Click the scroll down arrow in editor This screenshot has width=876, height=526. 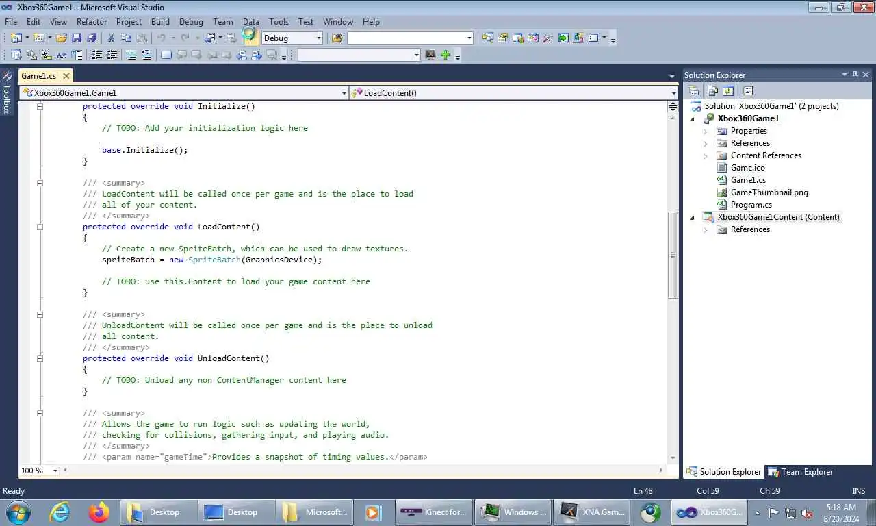(x=673, y=458)
